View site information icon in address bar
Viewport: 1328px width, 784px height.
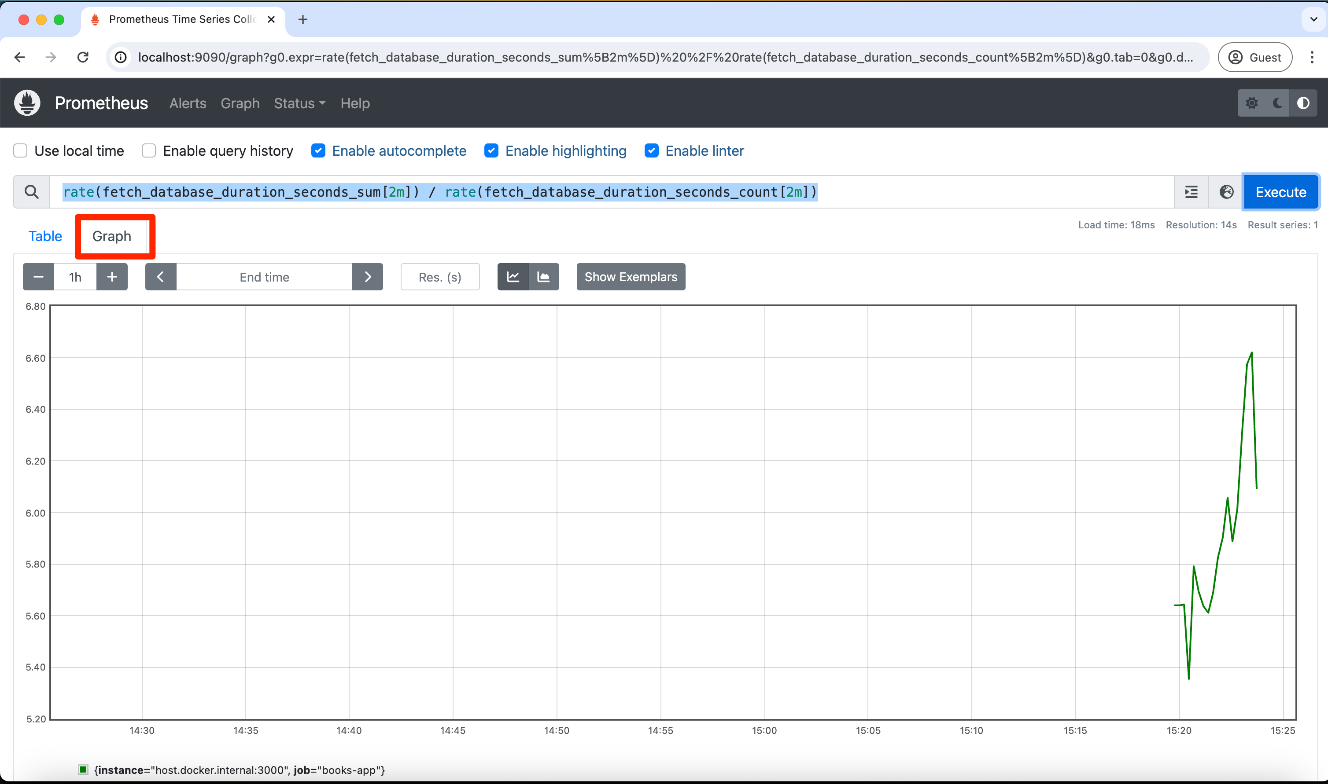click(x=121, y=57)
